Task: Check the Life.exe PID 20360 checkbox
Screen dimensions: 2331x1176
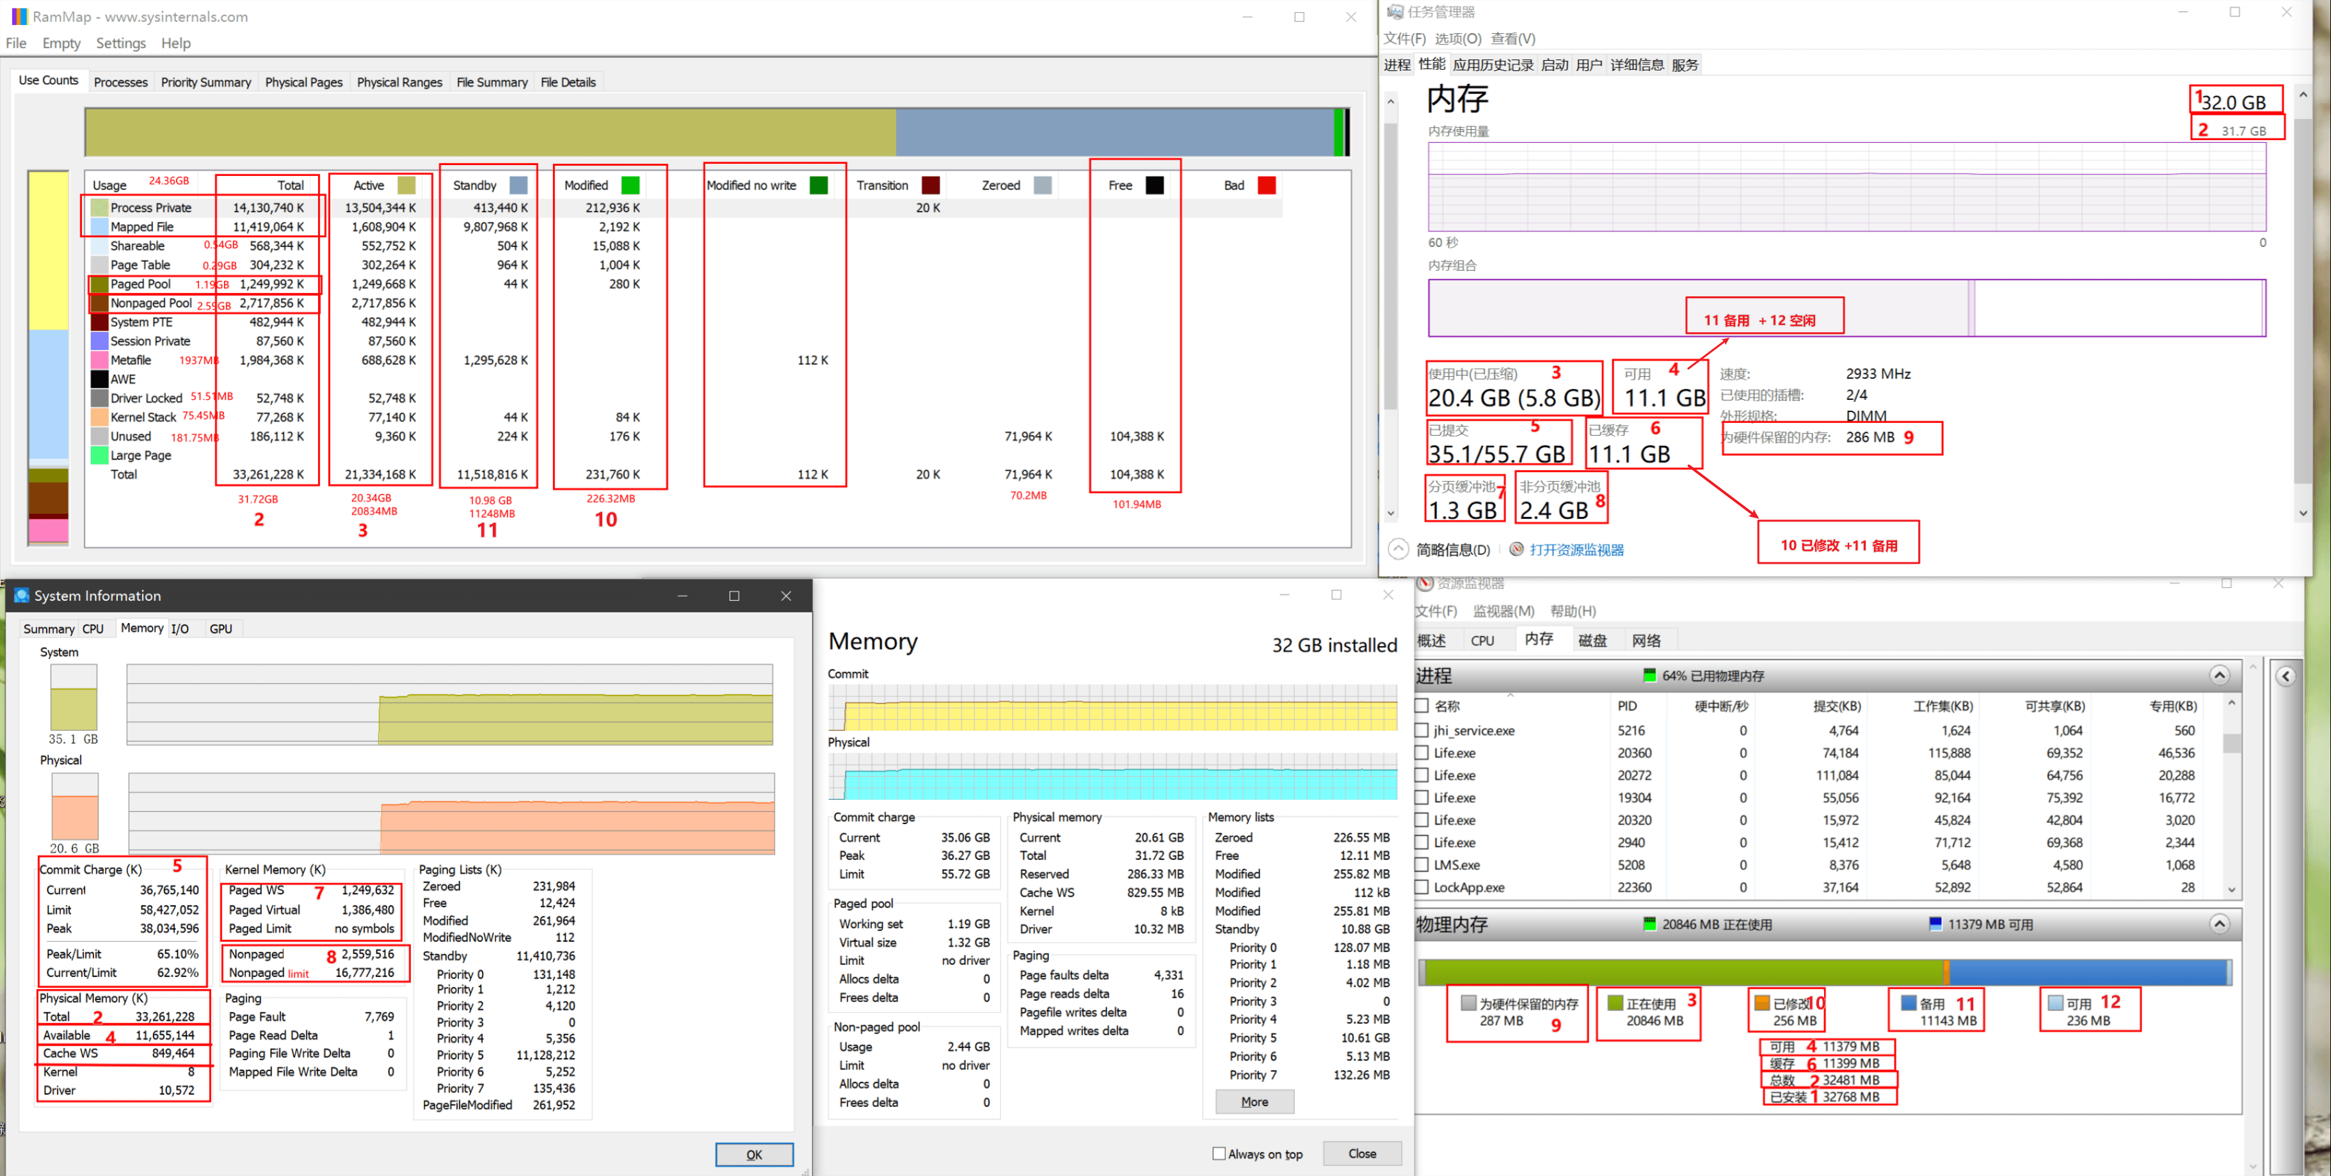Action: [x=1422, y=752]
